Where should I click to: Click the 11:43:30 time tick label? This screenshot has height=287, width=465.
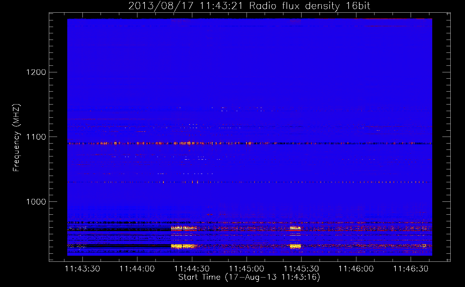click(x=82, y=269)
